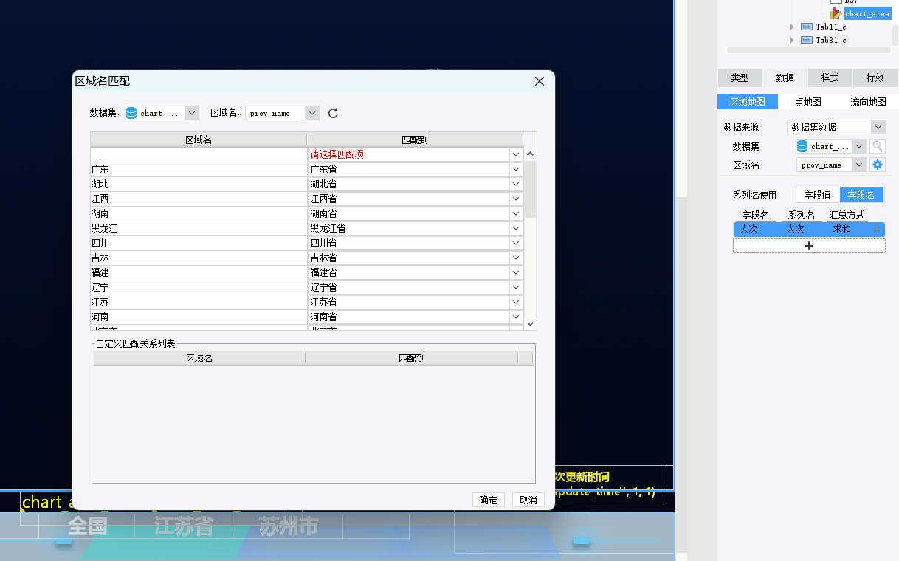This screenshot has width=899, height=561.
Task: Click the 江苏省 tab on the canvas
Action: pyautogui.click(x=184, y=526)
